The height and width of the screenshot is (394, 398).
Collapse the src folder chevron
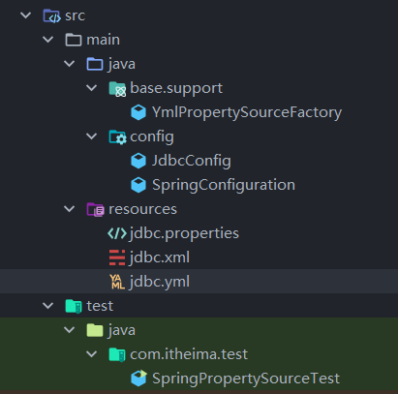(x=25, y=15)
